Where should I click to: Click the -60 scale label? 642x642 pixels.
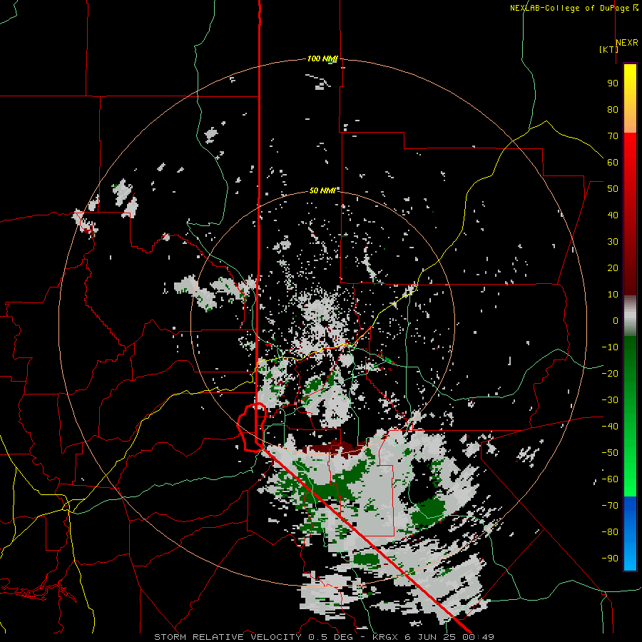pos(610,479)
